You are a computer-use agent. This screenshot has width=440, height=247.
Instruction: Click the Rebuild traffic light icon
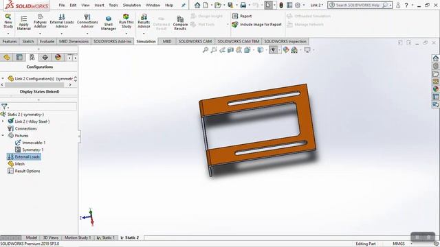pyautogui.click(x=281, y=5)
